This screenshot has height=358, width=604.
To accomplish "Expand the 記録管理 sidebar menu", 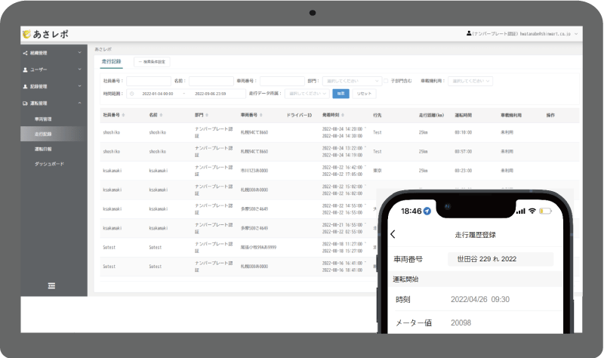I will point(80,86).
